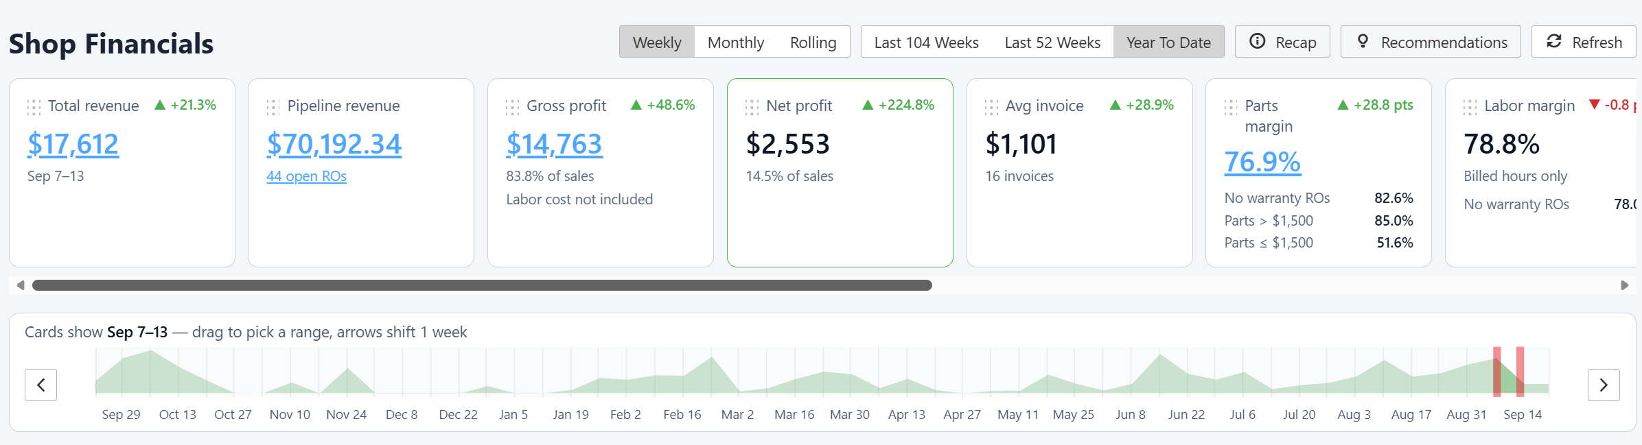Shift timeline back one week
This screenshot has height=445, width=1642.
click(41, 385)
